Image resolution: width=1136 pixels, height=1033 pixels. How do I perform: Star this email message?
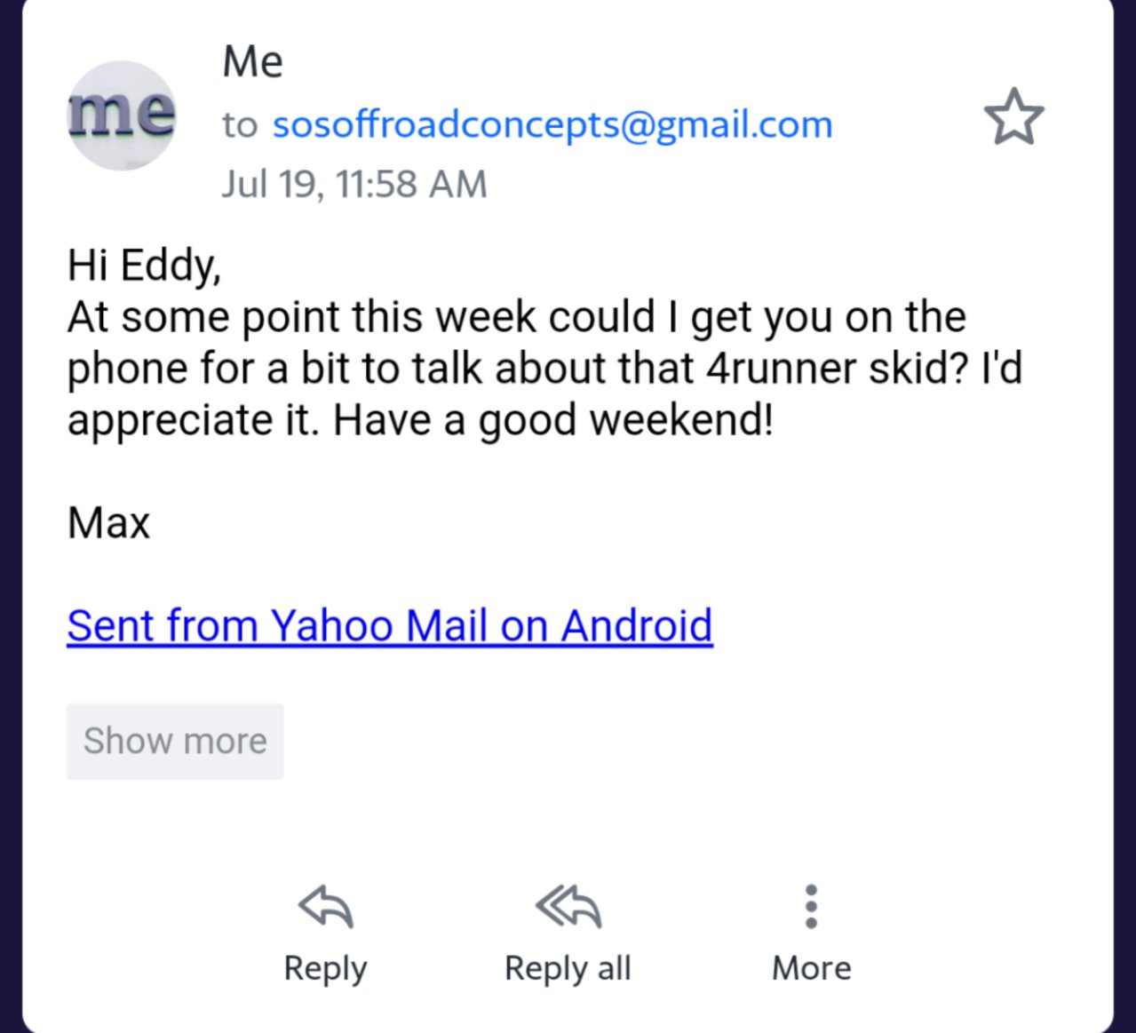coord(1013,116)
